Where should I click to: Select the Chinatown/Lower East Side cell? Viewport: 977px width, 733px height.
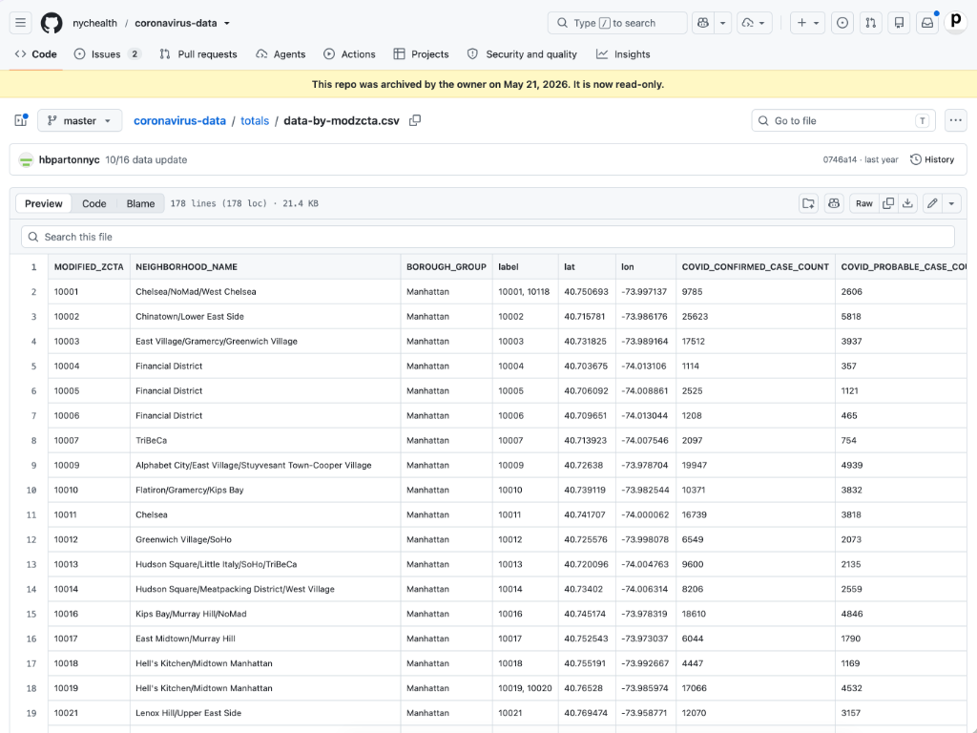tap(265, 317)
